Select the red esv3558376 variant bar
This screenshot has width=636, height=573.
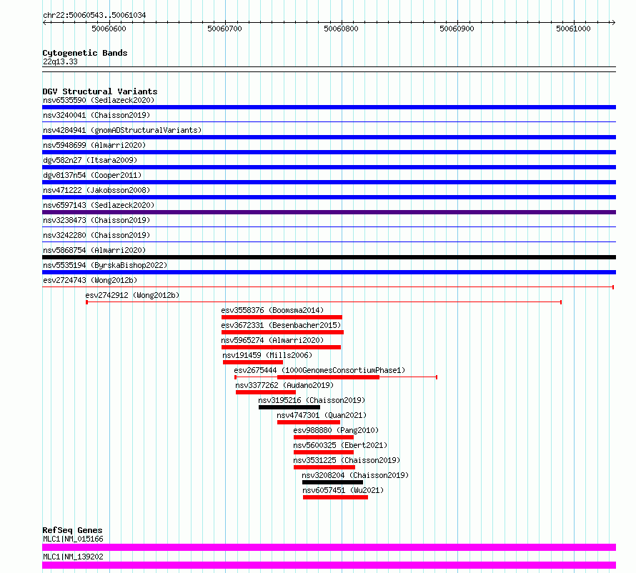tap(282, 317)
